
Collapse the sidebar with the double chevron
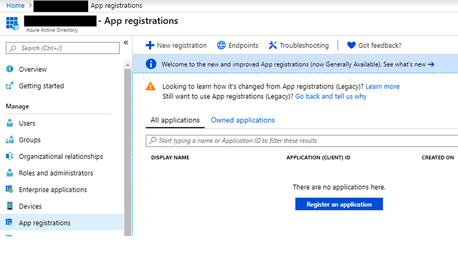(x=126, y=43)
